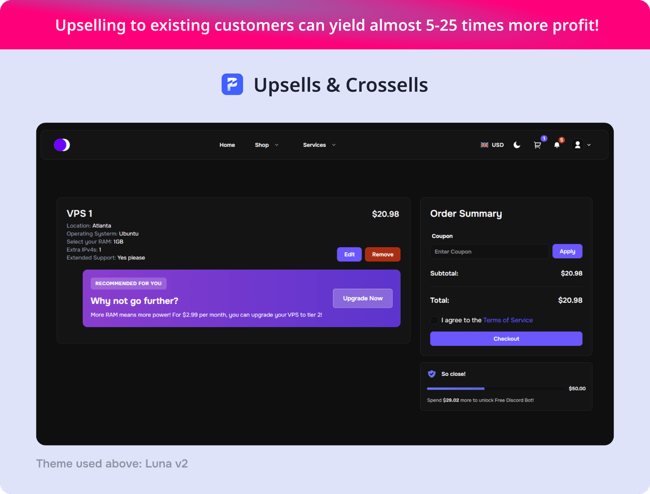The image size is (650, 494).
Task: Focus the Enter Coupon input field
Action: (x=489, y=252)
